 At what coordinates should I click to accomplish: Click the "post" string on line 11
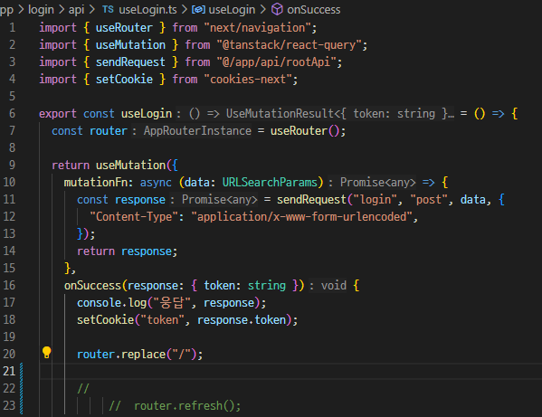click(429, 199)
